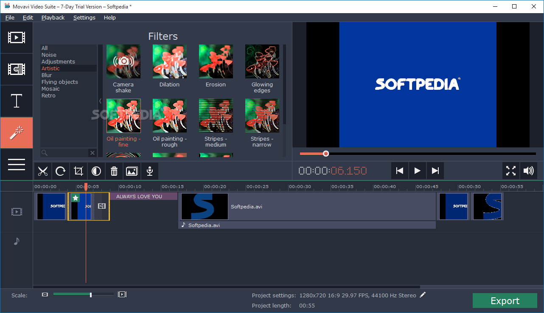This screenshot has width=544, height=313.
Task: Click the video track icon
Action: 17,211
